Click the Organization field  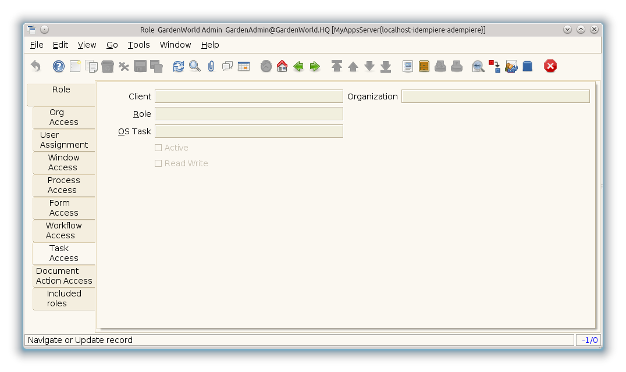tap(495, 96)
